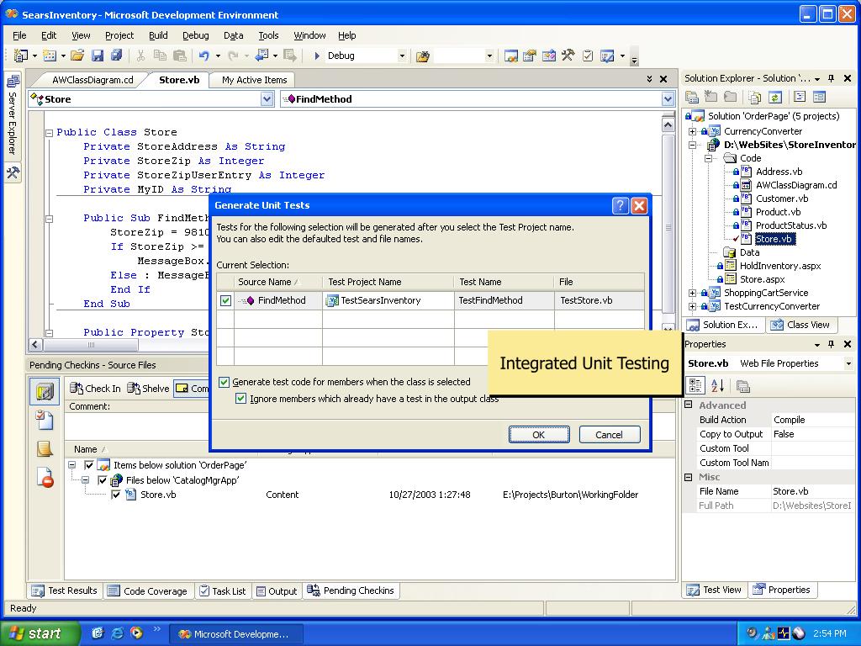Open the Code Coverage tab
Viewport: 861px width, 646px height.
(148, 591)
